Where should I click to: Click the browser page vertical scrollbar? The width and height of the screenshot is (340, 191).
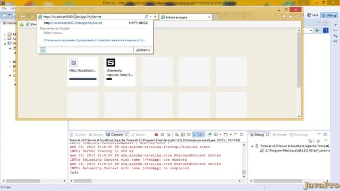299,60
